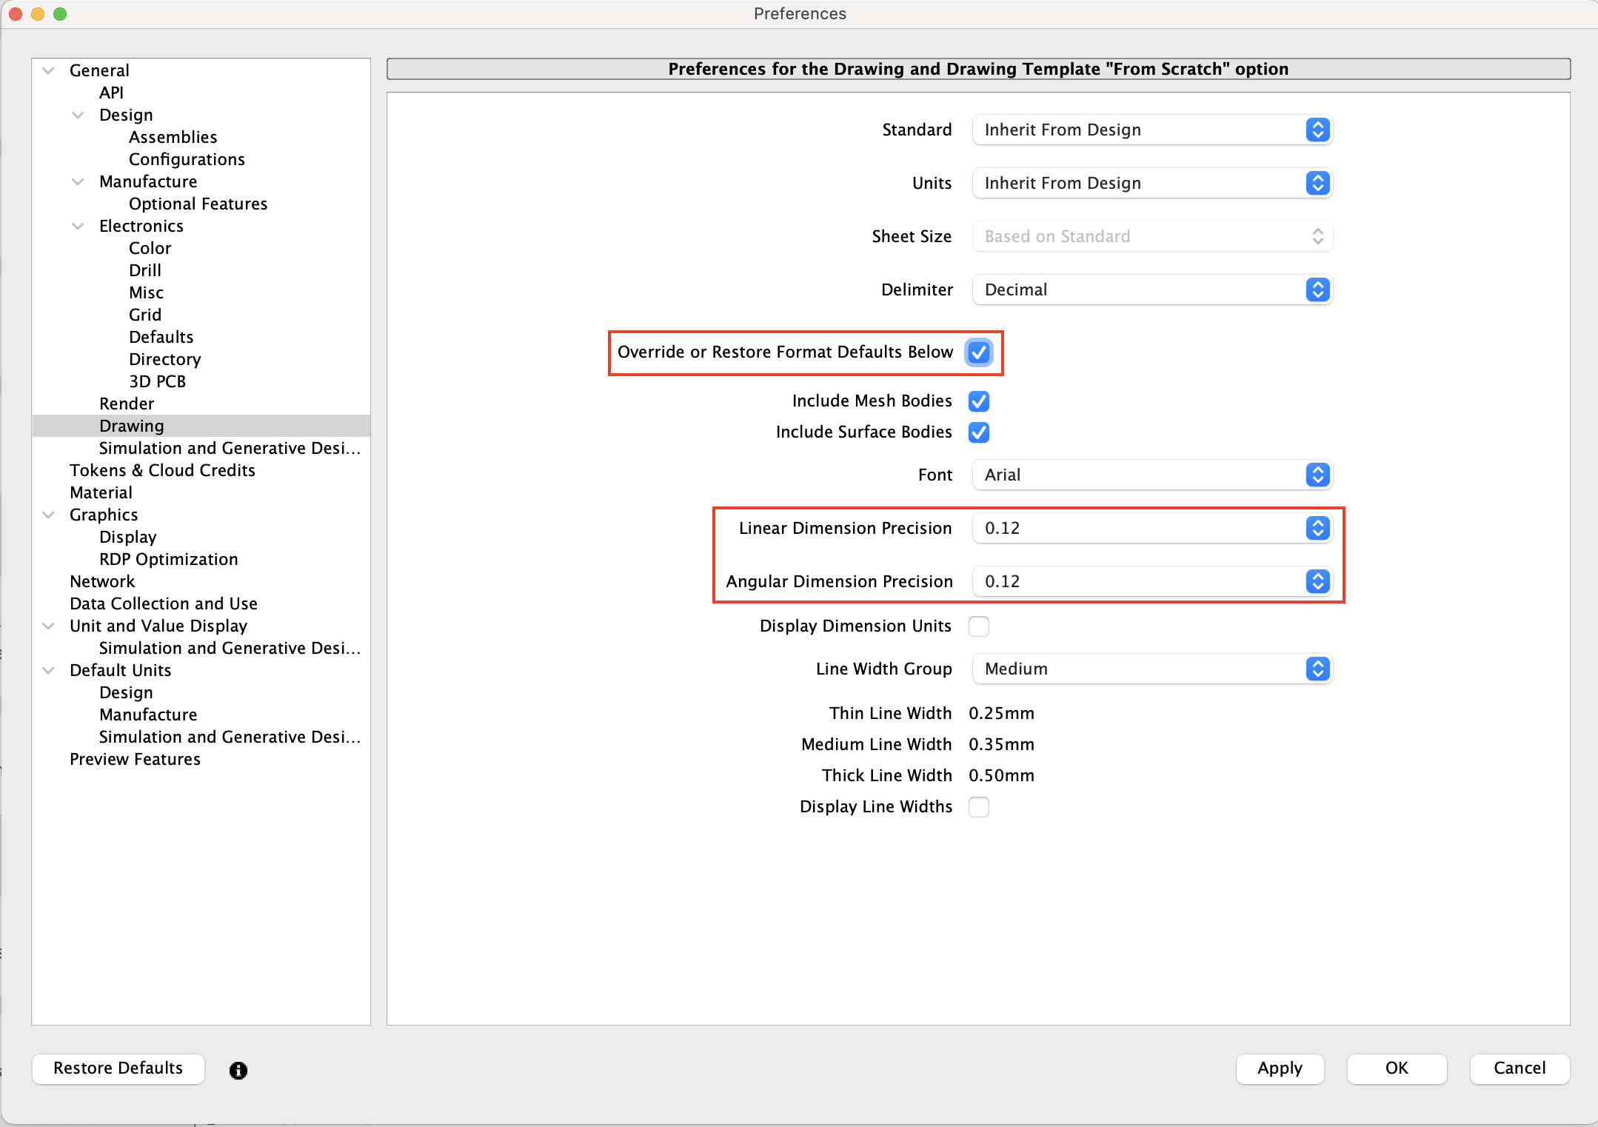Toggle Include Mesh Bodies checkbox
The image size is (1598, 1127).
(x=978, y=401)
